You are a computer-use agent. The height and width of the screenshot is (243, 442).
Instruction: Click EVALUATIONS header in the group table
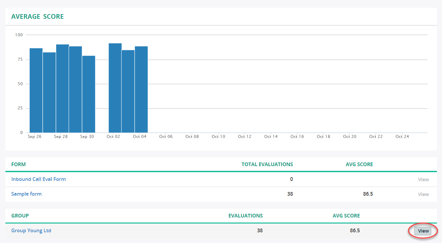tap(246, 216)
